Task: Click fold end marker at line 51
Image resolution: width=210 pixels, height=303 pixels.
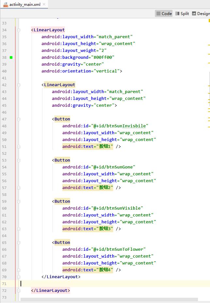Action: pyautogui.click(x=19, y=147)
